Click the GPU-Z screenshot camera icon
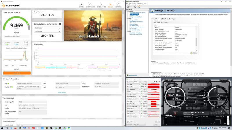The image size is (232, 130). tap(155, 81)
